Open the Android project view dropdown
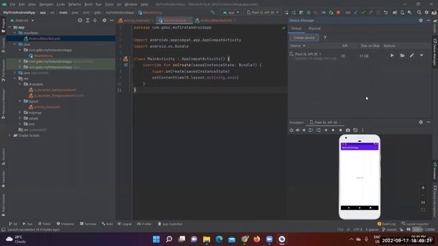 tap(22, 20)
